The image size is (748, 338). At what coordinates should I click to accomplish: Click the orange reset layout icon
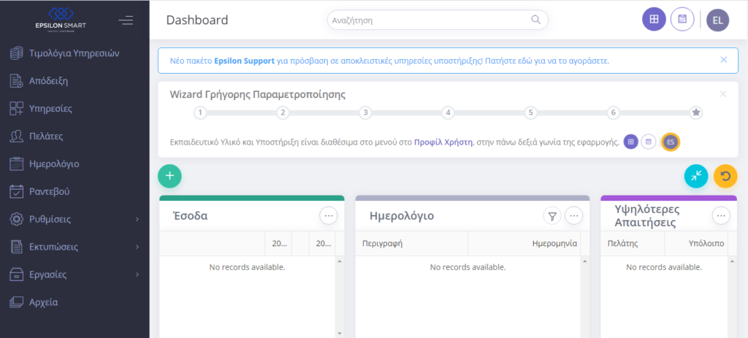click(x=725, y=175)
